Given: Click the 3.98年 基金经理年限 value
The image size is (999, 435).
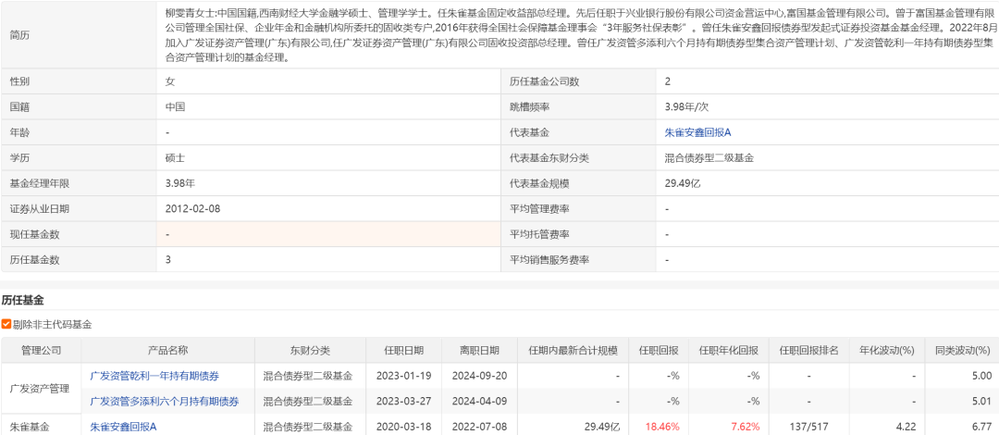Looking at the screenshot, I should coord(179,183).
